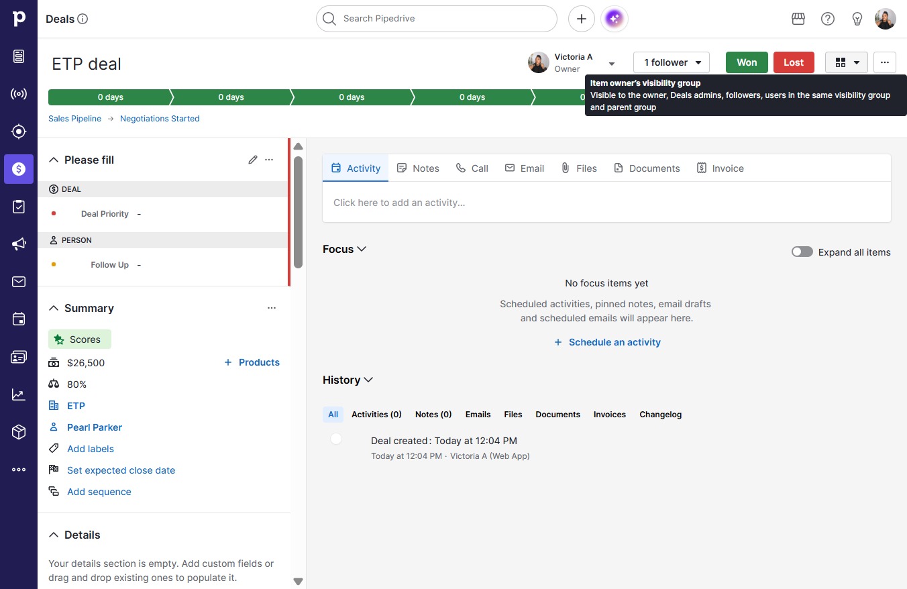Image resolution: width=907 pixels, height=589 pixels.
Task: Open the calendar icon in the sidebar
Action: (x=19, y=319)
